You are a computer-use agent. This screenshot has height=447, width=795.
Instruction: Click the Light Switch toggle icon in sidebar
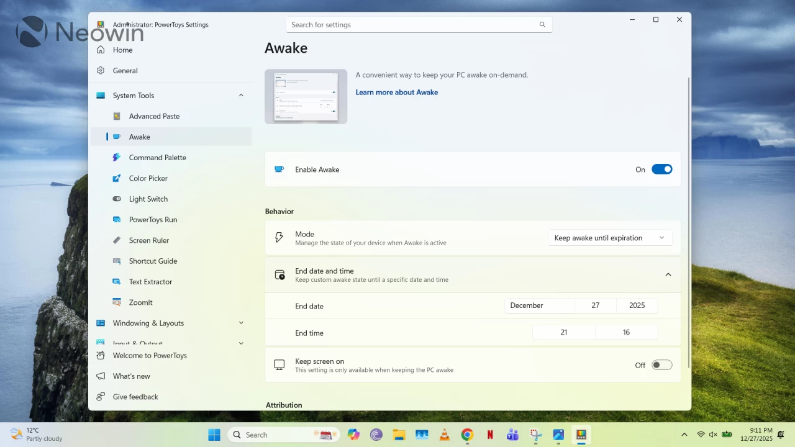click(117, 199)
